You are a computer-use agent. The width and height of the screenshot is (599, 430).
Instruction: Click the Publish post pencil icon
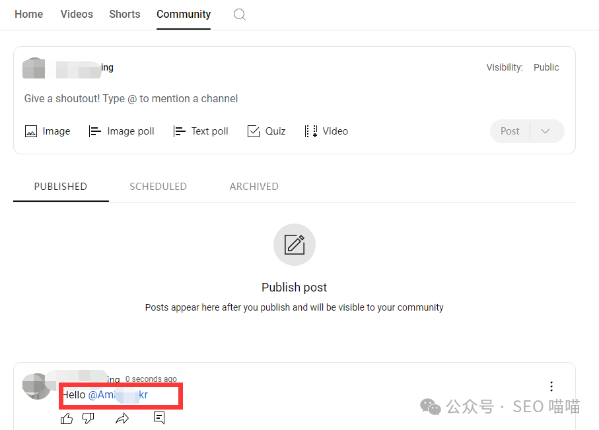[295, 245]
